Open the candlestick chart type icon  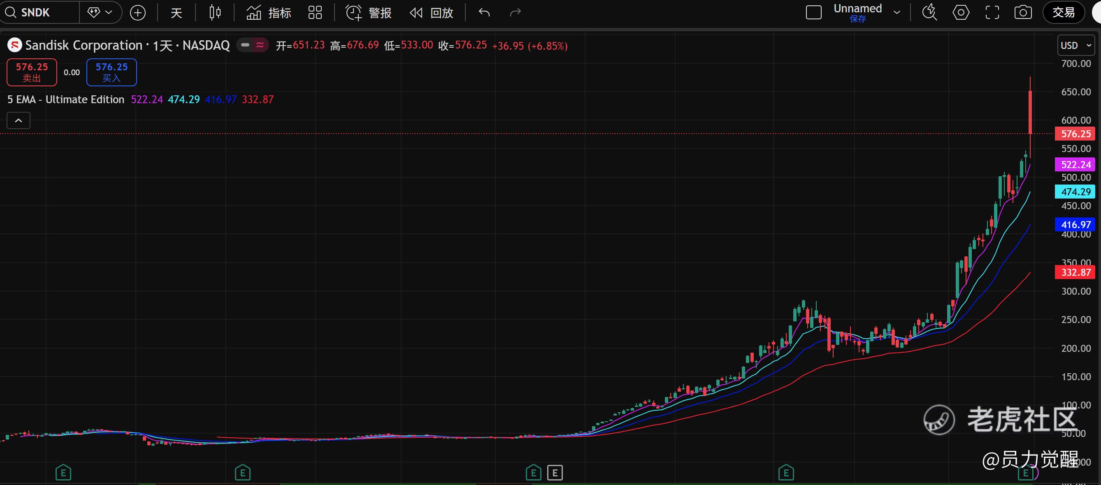215,13
